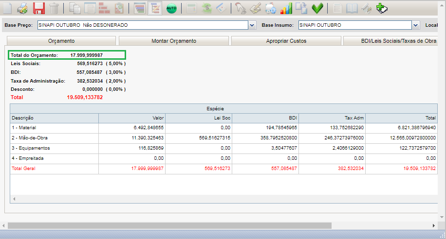Click the red Total value 19.509,133782 in summary
This screenshot has height=239, width=446.
[85, 97]
